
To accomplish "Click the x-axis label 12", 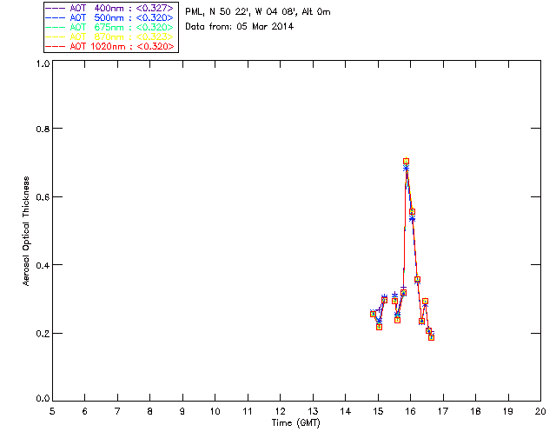I will 280,411.
